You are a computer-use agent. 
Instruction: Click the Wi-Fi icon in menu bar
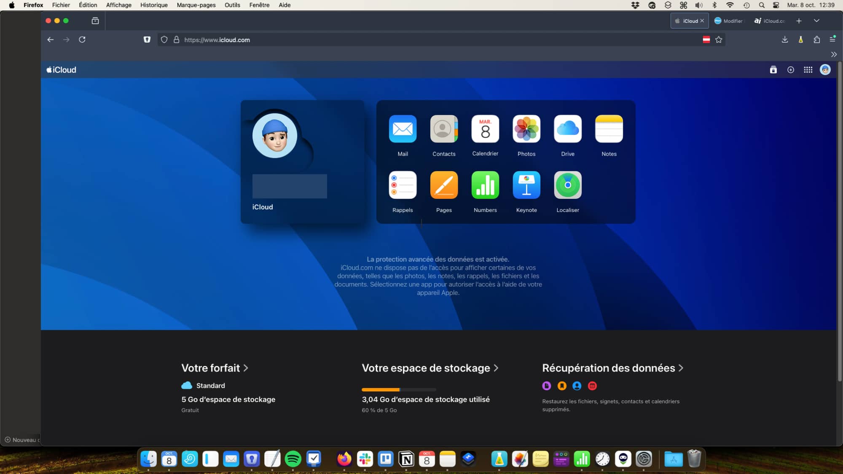tap(730, 5)
